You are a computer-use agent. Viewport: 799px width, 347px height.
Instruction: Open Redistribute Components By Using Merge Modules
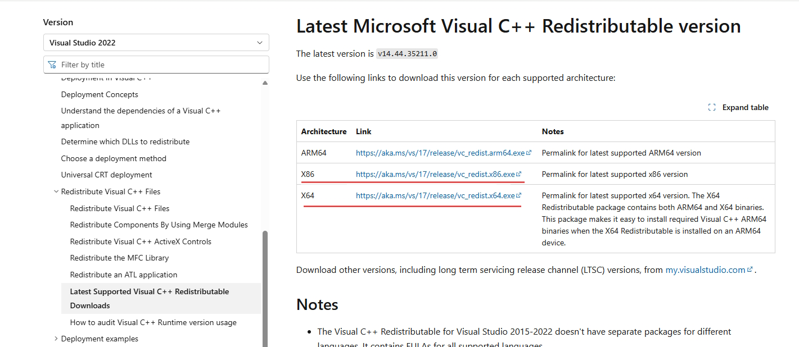point(159,225)
